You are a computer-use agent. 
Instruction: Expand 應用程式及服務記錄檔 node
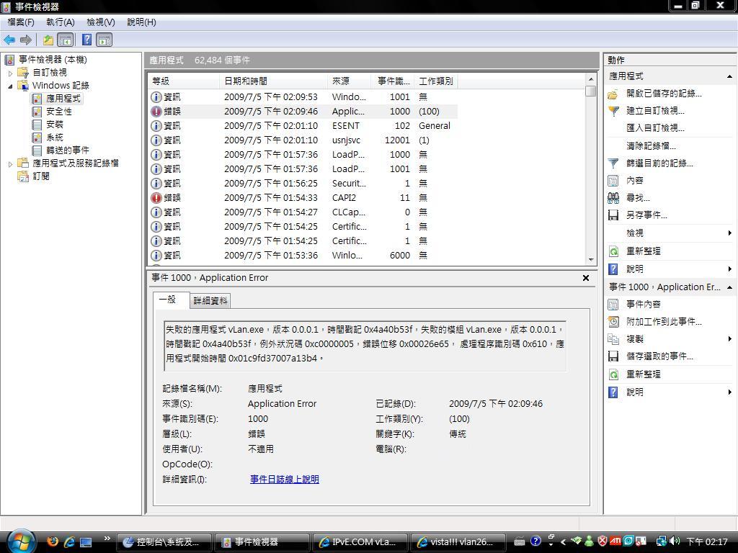pos(10,163)
